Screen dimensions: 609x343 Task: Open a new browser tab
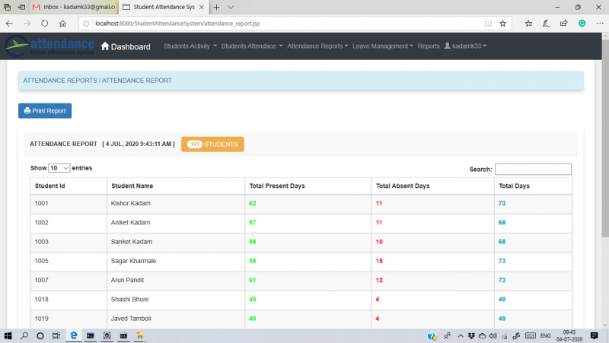point(216,7)
